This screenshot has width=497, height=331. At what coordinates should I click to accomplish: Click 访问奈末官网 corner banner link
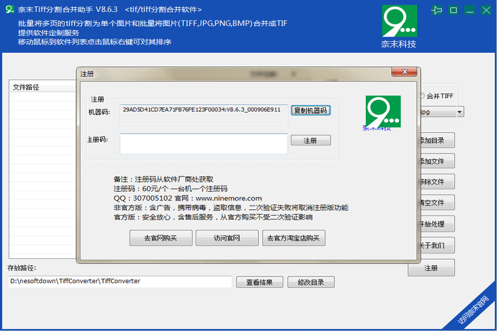[x=473, y=310]
